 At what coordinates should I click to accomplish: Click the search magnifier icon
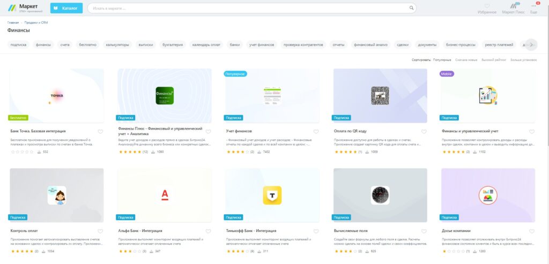click(411, 8)
